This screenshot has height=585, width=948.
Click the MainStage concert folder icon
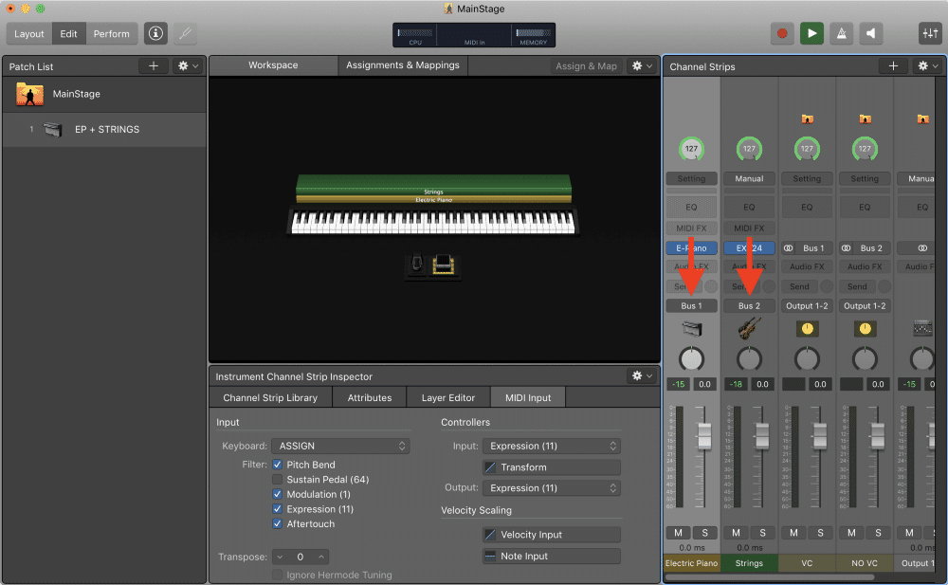29,95
